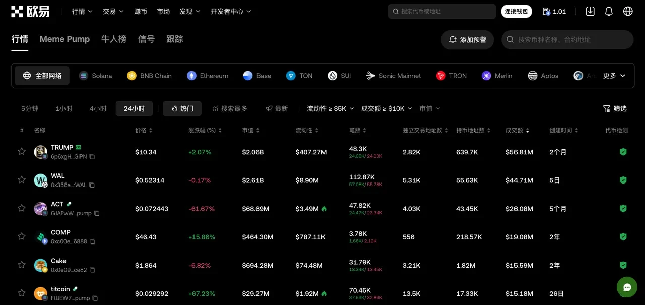Screen dimensions: 645x305
Task: Sort by the 价格 column
Action: click(x=144, y=130)
